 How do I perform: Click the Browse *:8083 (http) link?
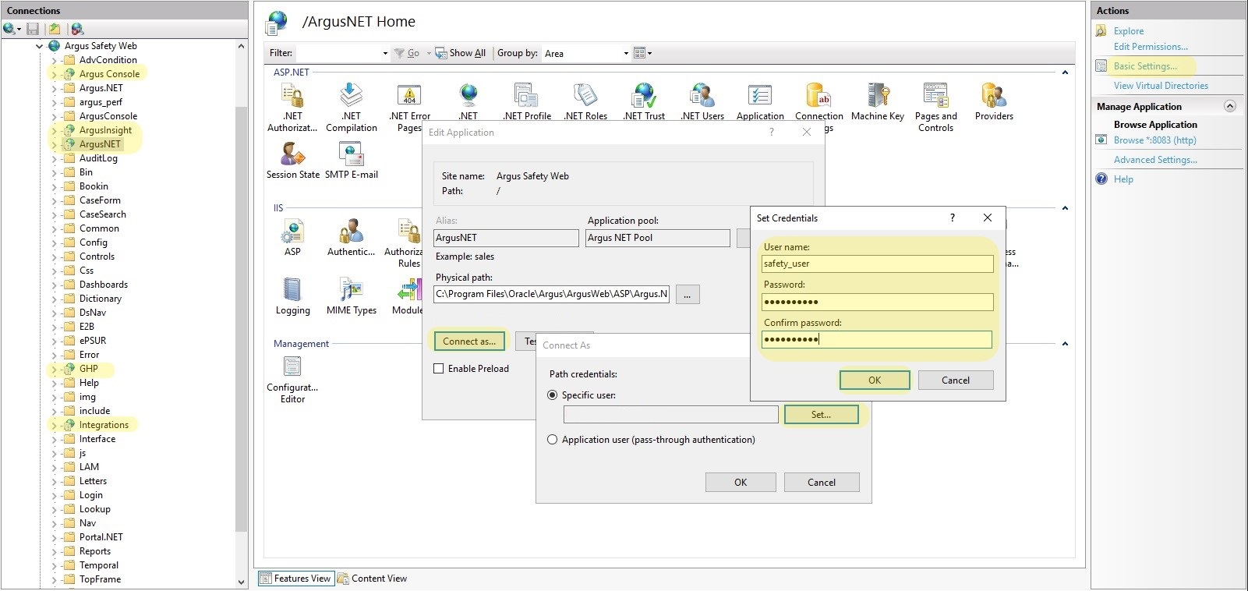(x=1154, y=140)
